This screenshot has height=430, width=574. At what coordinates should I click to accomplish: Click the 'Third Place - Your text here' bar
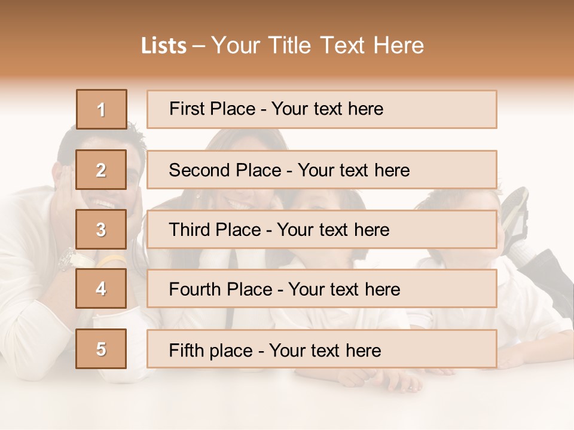(322, 229)
